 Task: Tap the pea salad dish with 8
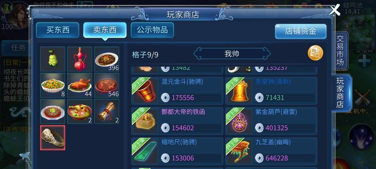coord(52,85)
